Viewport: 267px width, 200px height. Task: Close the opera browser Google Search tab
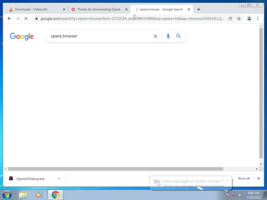pyautogui.click(x=189, y=9)
